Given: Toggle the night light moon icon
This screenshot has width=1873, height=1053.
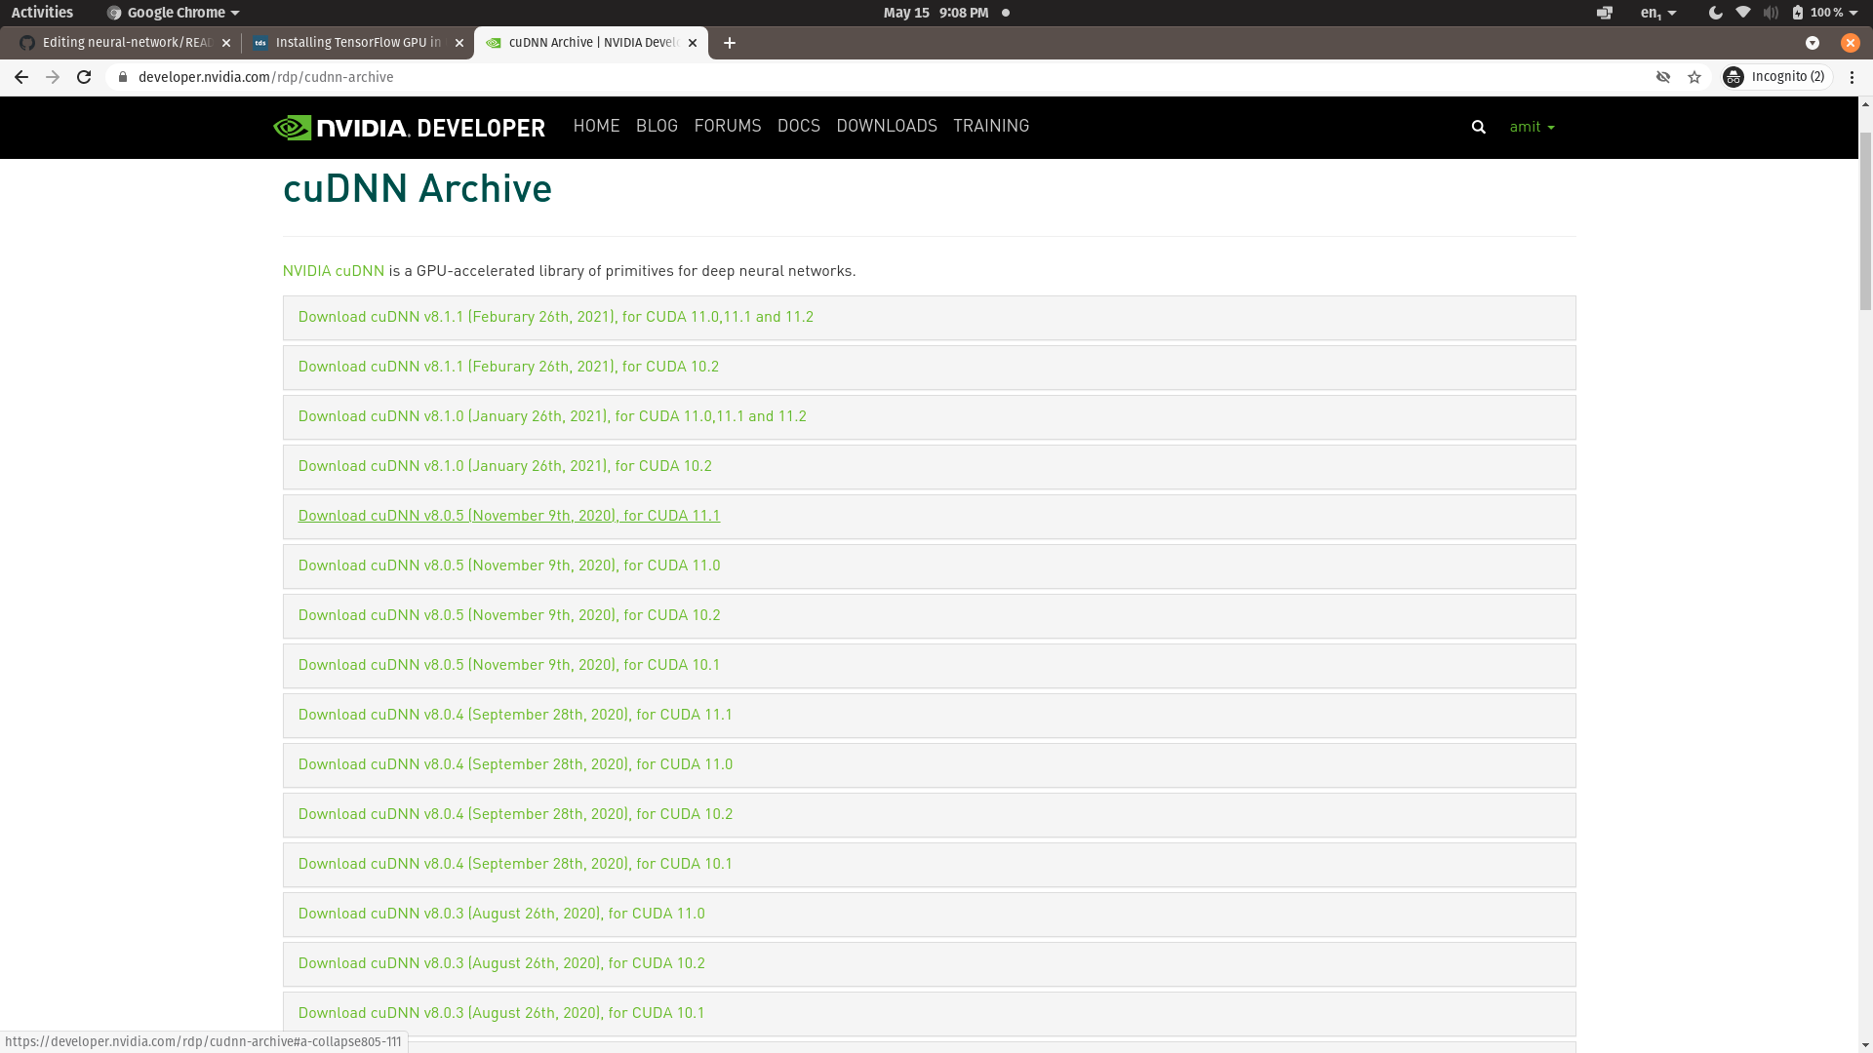Looking at the screenshot, I should tap(1715, 13).
